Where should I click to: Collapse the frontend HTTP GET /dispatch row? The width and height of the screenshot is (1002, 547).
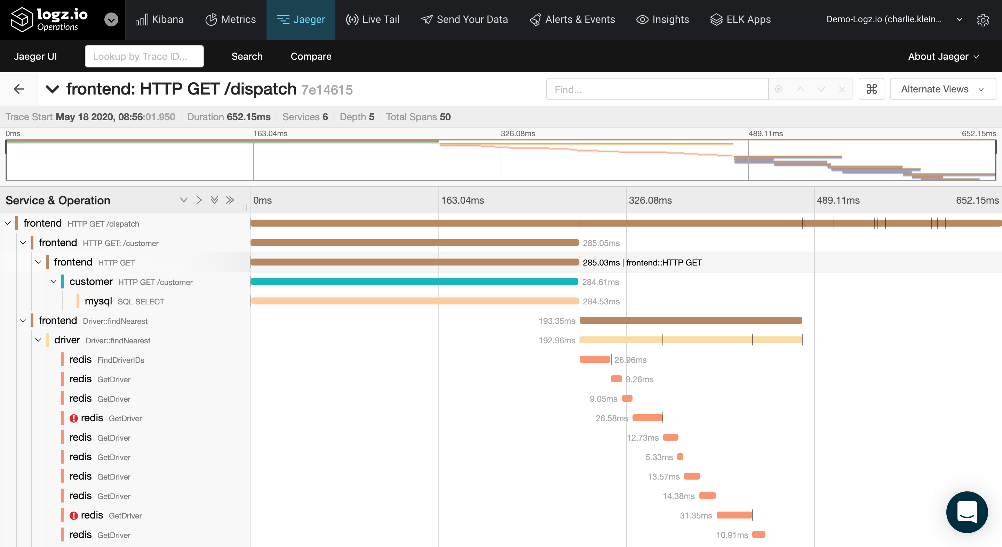tap(8, 223)
